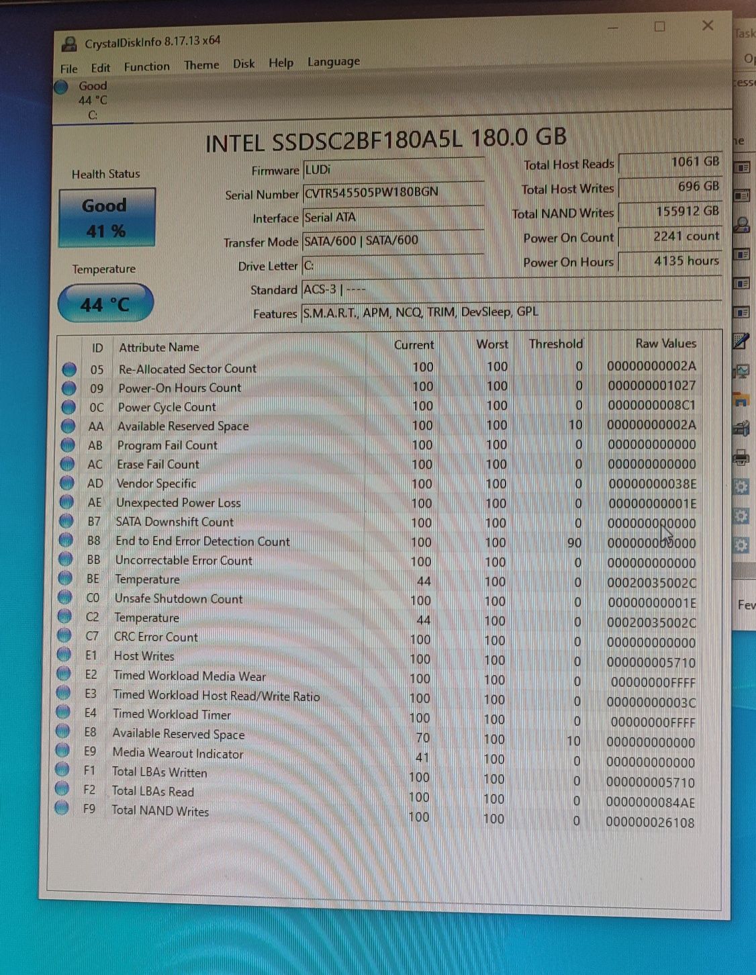Click the Total Host Reads 1061 GB value
This screenshot has height=975, width=756.
669,162
